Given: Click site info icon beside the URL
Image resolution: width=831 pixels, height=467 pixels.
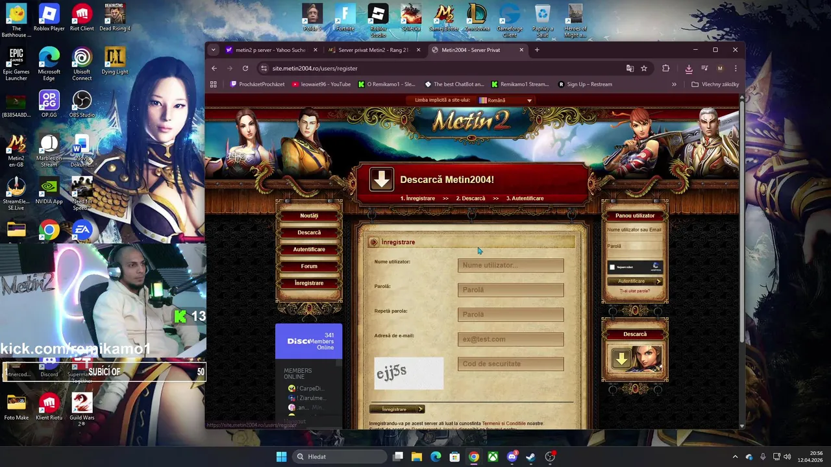Looking at the screenshot, I should coord(264,68).
